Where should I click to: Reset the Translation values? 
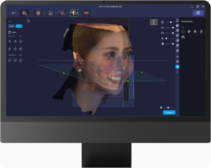coord(20,55)
